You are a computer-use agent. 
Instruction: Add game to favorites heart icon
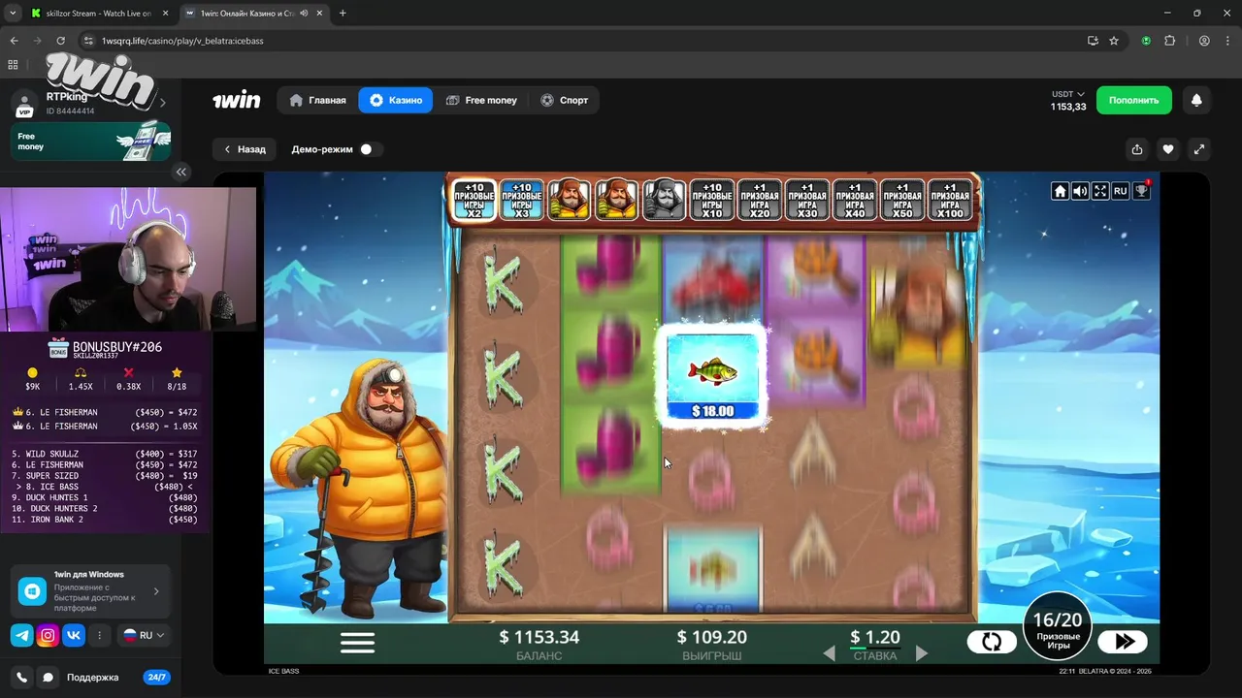tap(1168, 149)
